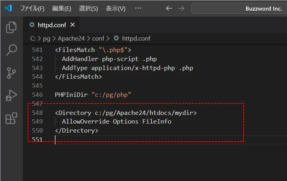Viewport: 287px width, 181px height.
Task: Open the 選択(S) menu
Action: click(x=88, y=8)
